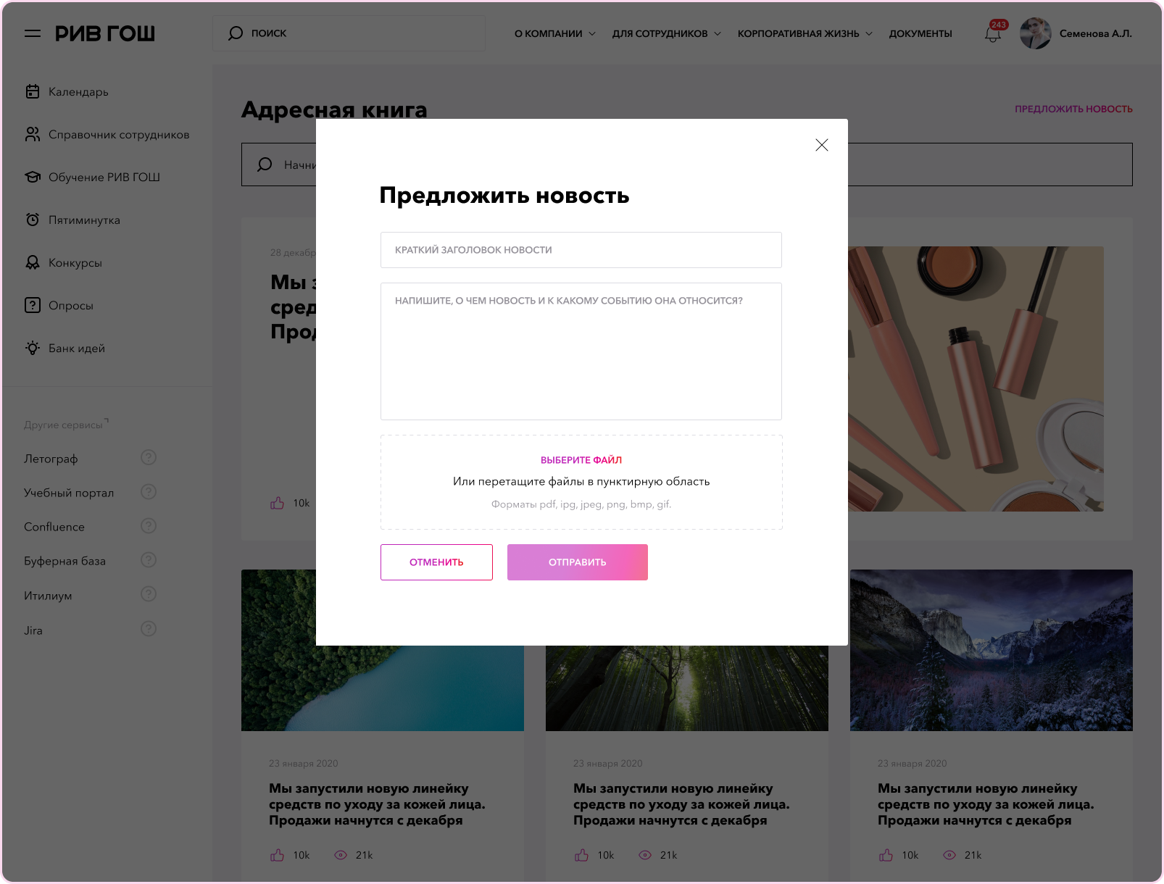Click the cosmetics image on featured card
Screen dimensions: 1164x884
click(x=976, y=379)
